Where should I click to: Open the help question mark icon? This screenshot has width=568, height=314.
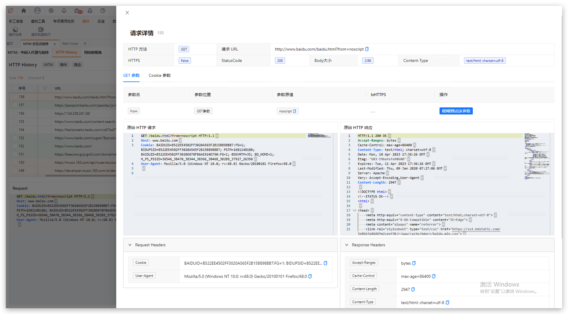[103, 11]
